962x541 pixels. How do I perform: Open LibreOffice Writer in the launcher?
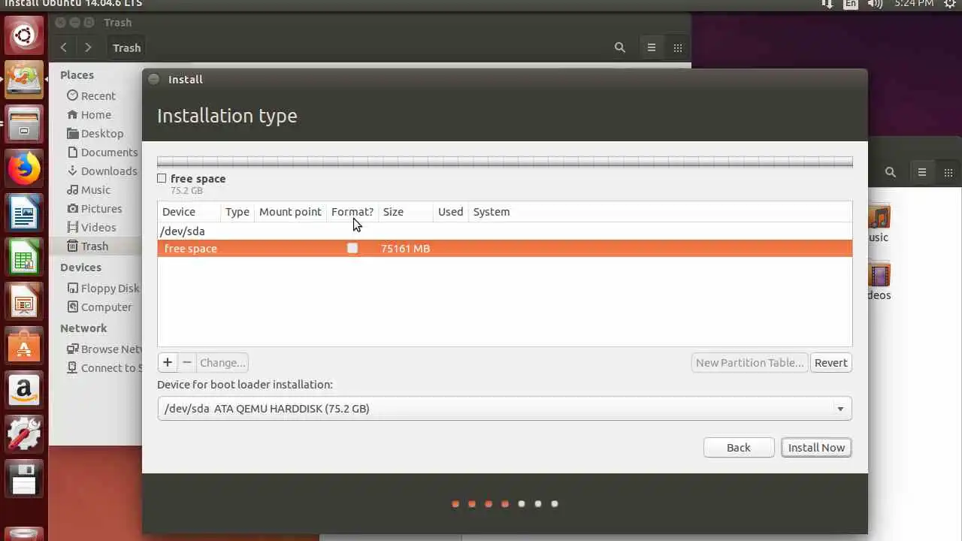[24, 214]
